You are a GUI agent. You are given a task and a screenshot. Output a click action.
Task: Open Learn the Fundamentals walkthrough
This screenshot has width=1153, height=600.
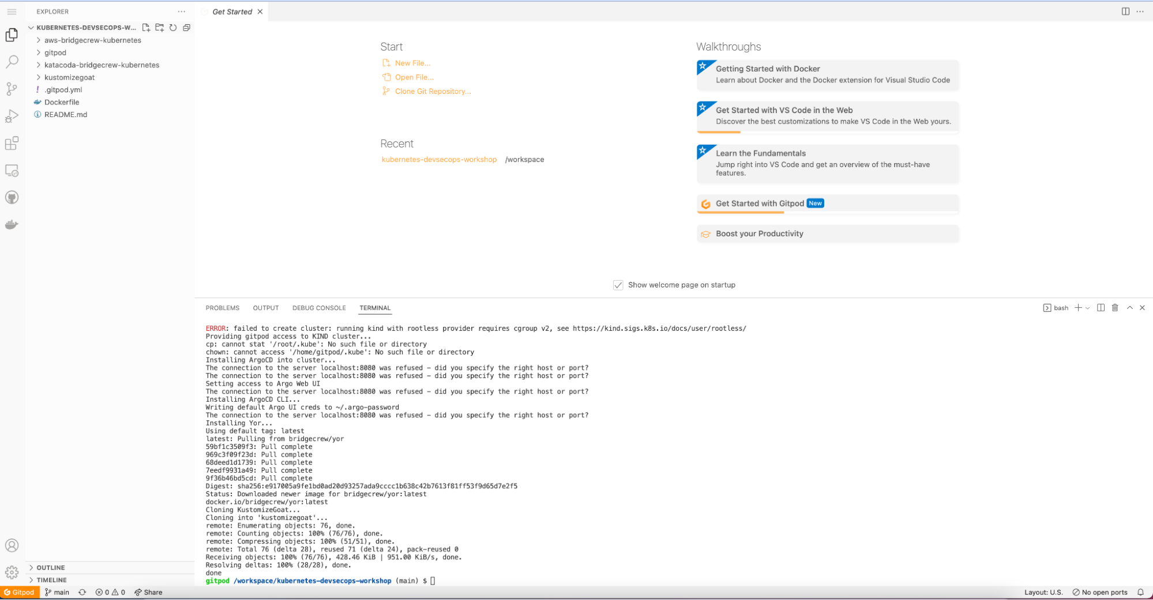[828, 163]
